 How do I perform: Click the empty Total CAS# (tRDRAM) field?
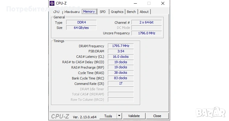pos(121,94)
